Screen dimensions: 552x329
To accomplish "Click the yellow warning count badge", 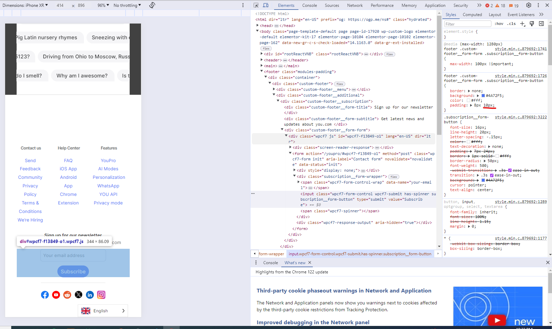I will click(500, 5).
